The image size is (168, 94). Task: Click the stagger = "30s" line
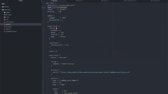pyautogui.click(x=57, y=18)
